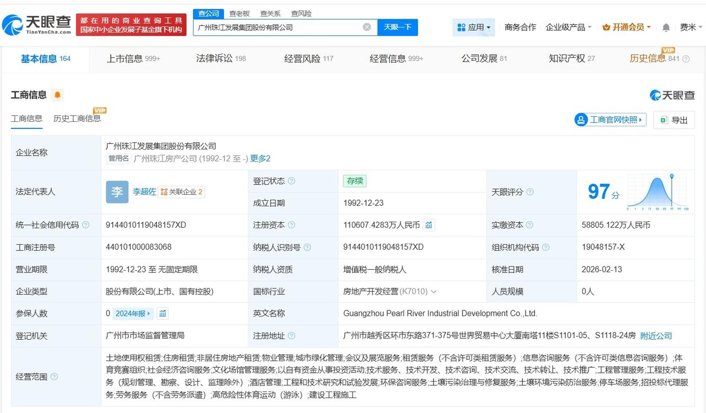This screenshot has width=706, height=413.
Task: Click the orange alert bell beside 工商信息
Action: pyautogui.click(x=57, y=95)
